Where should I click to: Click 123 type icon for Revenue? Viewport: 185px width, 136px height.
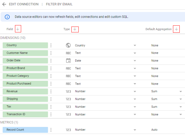[68, 91]
